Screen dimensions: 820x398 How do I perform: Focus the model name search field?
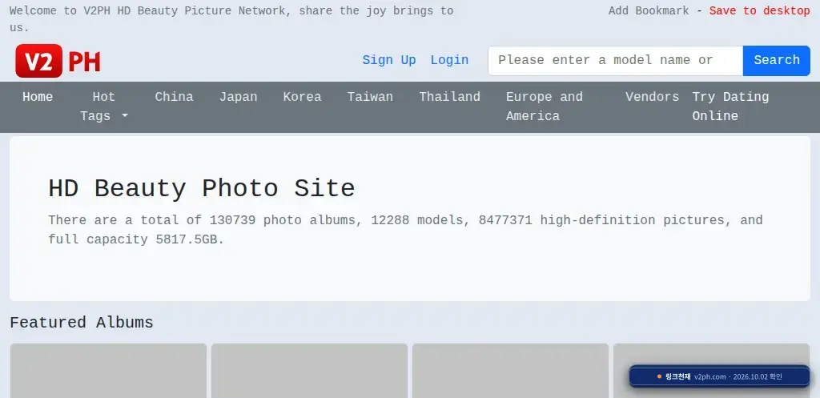pyautogui.click(x=616, y=61)
